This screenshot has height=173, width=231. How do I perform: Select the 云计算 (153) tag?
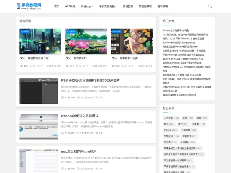point(170,142)
